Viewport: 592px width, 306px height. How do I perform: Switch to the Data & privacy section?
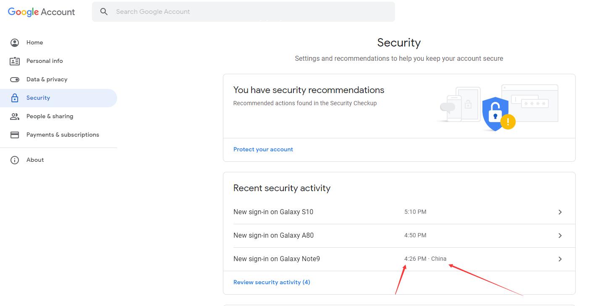(x=47, y=79)
